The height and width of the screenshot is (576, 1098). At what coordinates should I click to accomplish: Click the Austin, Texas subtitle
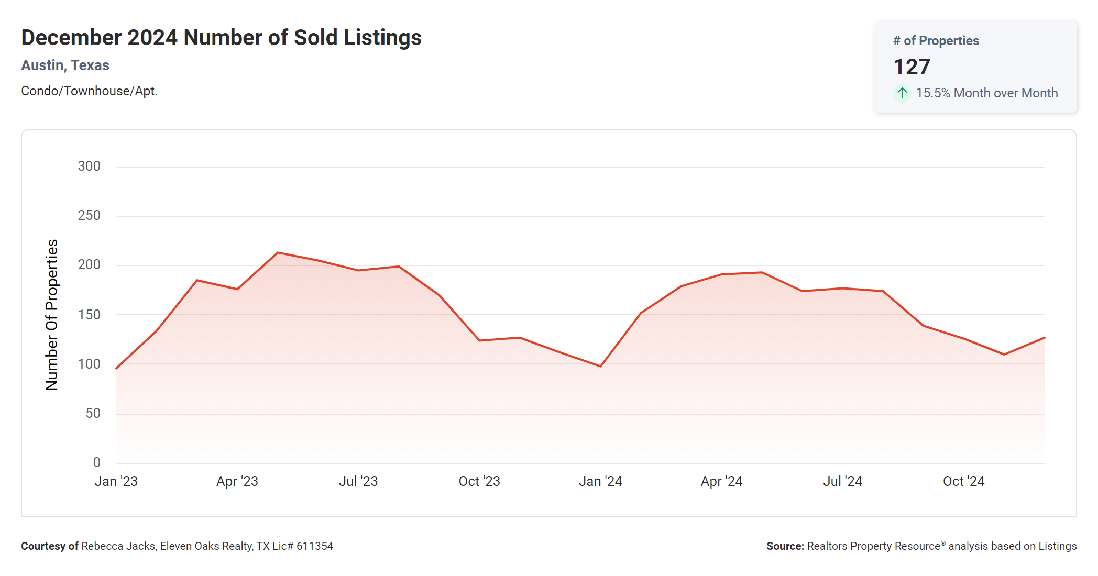coord(65,65)
